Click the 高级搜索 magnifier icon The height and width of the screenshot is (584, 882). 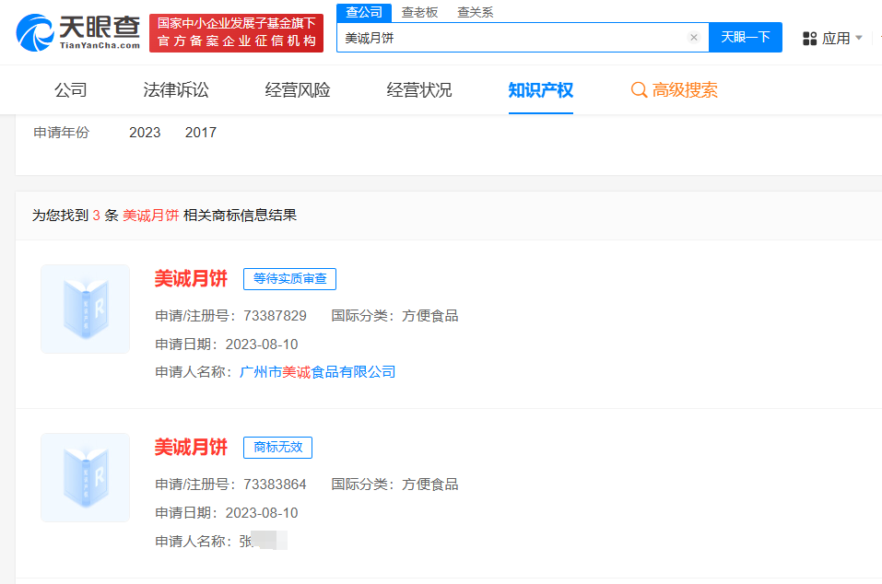[x=639, y=90]
